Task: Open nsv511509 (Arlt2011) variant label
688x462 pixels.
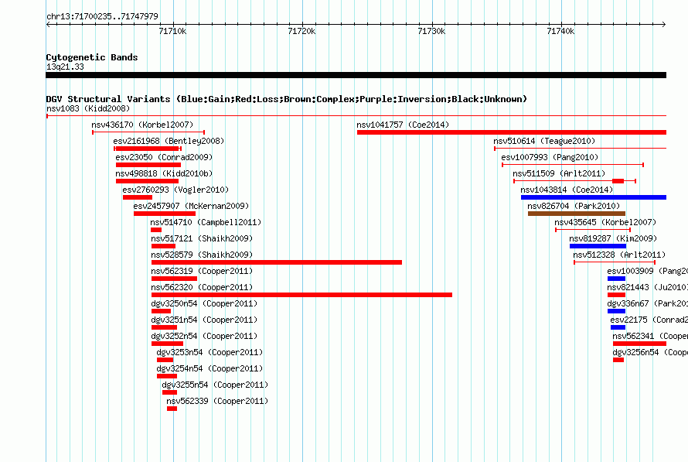Action: [559, 173]
